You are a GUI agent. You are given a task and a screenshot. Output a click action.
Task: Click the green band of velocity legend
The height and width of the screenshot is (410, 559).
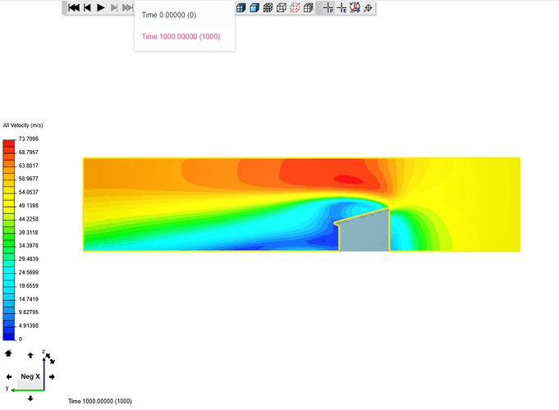pos(9,236)
